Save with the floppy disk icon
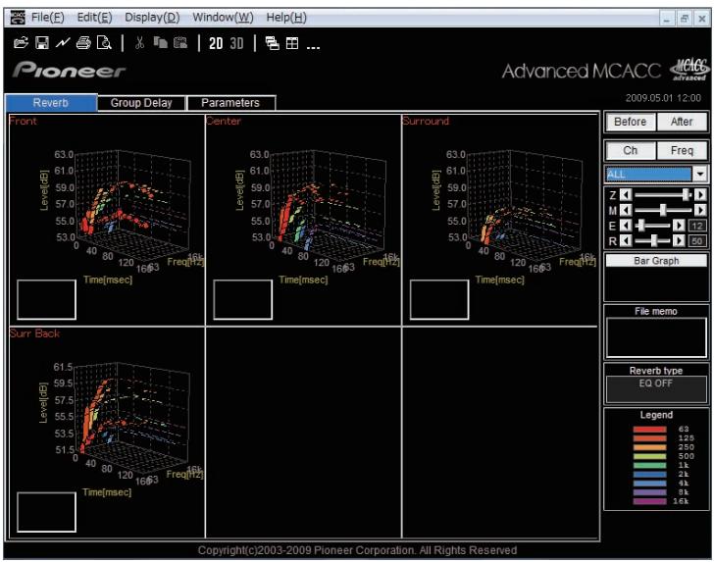Viewport: 714px width, 562px height. click(x=42, y=43)
